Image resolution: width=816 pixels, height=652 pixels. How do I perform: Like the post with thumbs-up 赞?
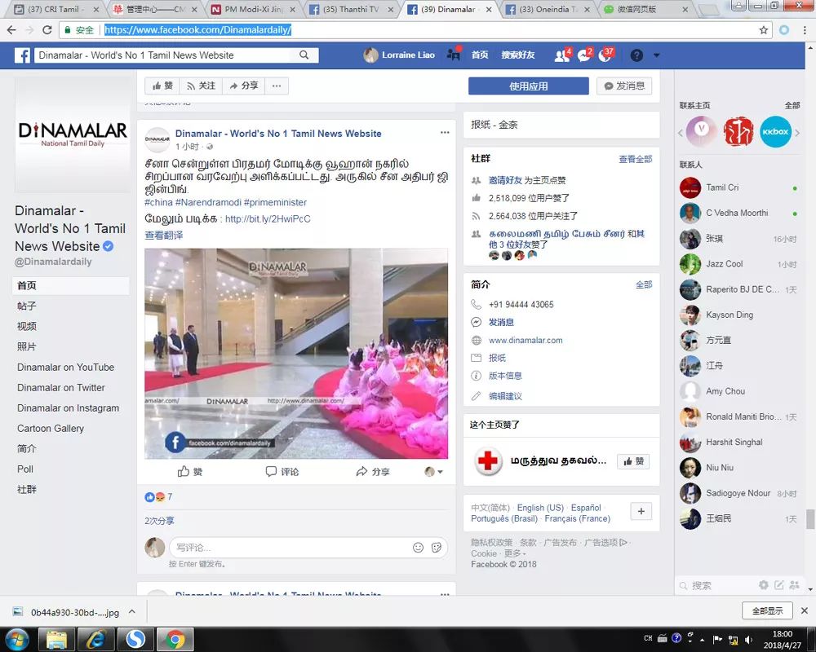pos(190,472)
